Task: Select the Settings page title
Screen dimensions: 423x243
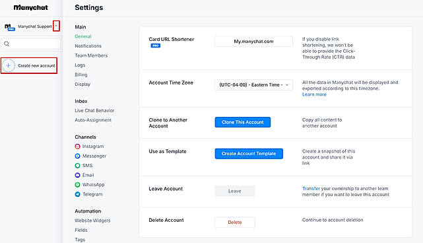Action: click(88, 7)
